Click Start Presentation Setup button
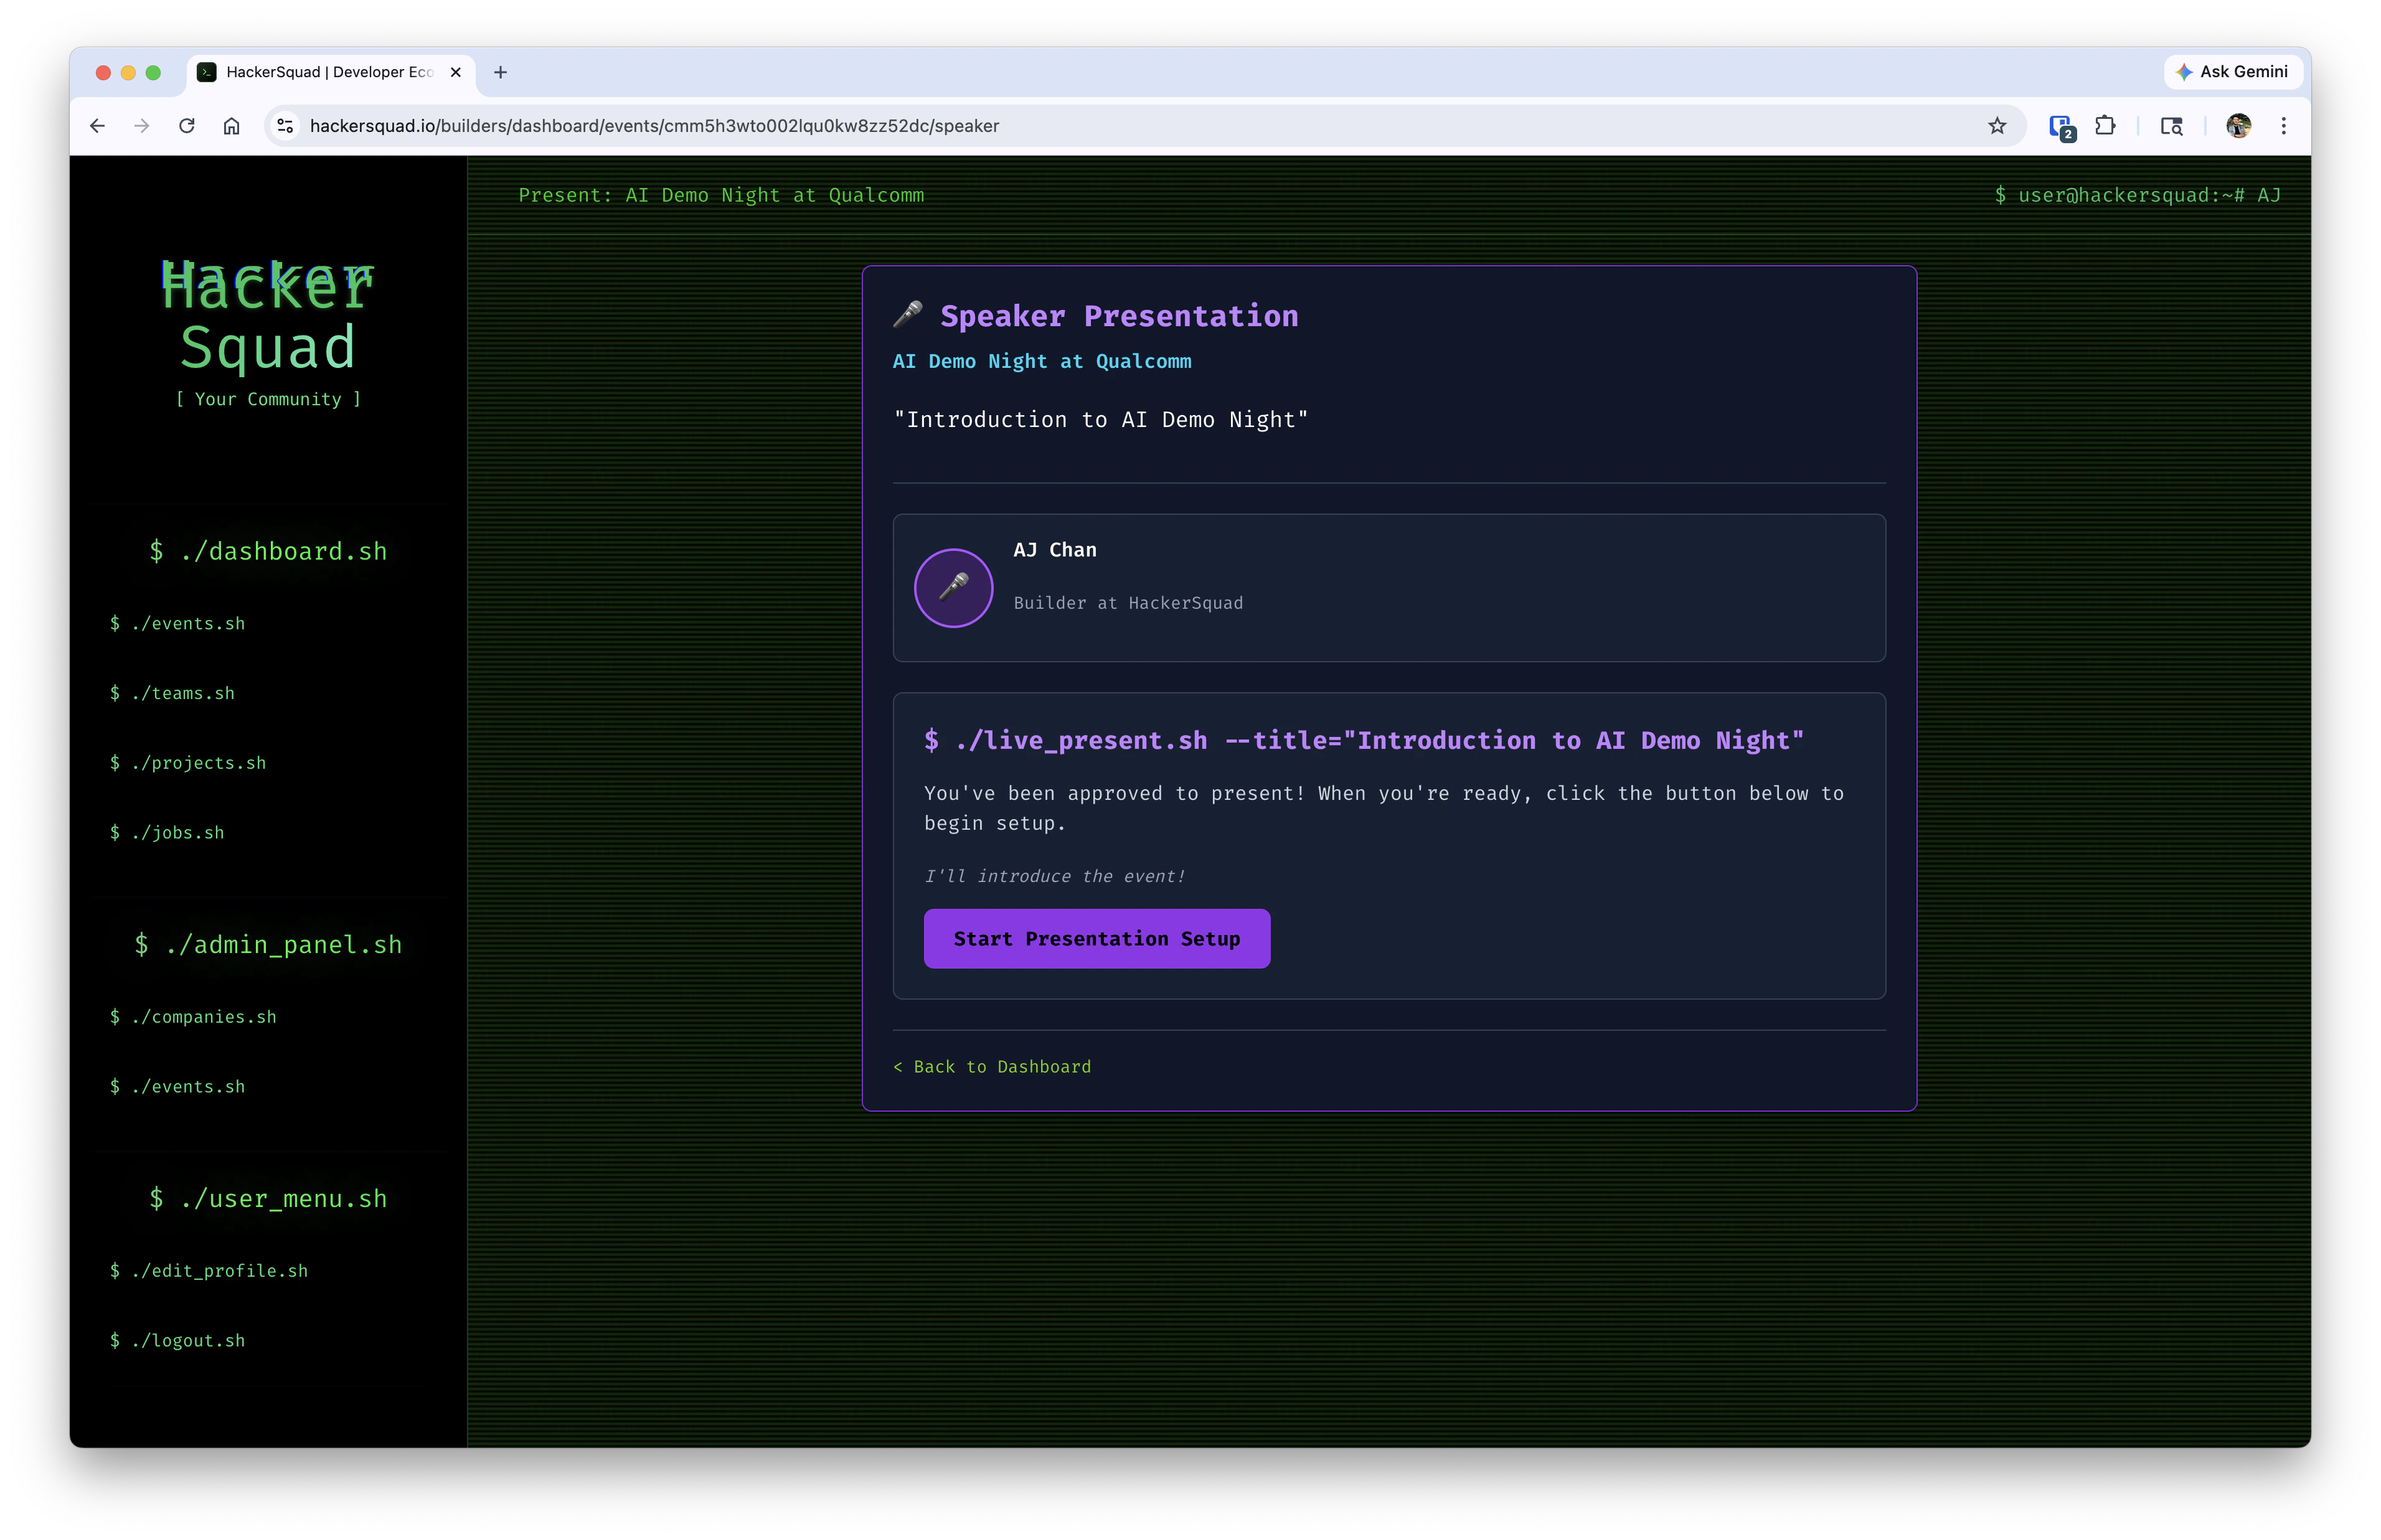Viewport: 2381px width, 1540px height. [1096, 938]
